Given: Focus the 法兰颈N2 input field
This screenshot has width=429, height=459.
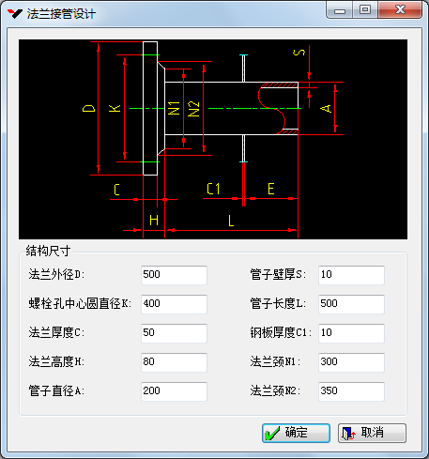Looking at the screenshot, I should (351, 391).
